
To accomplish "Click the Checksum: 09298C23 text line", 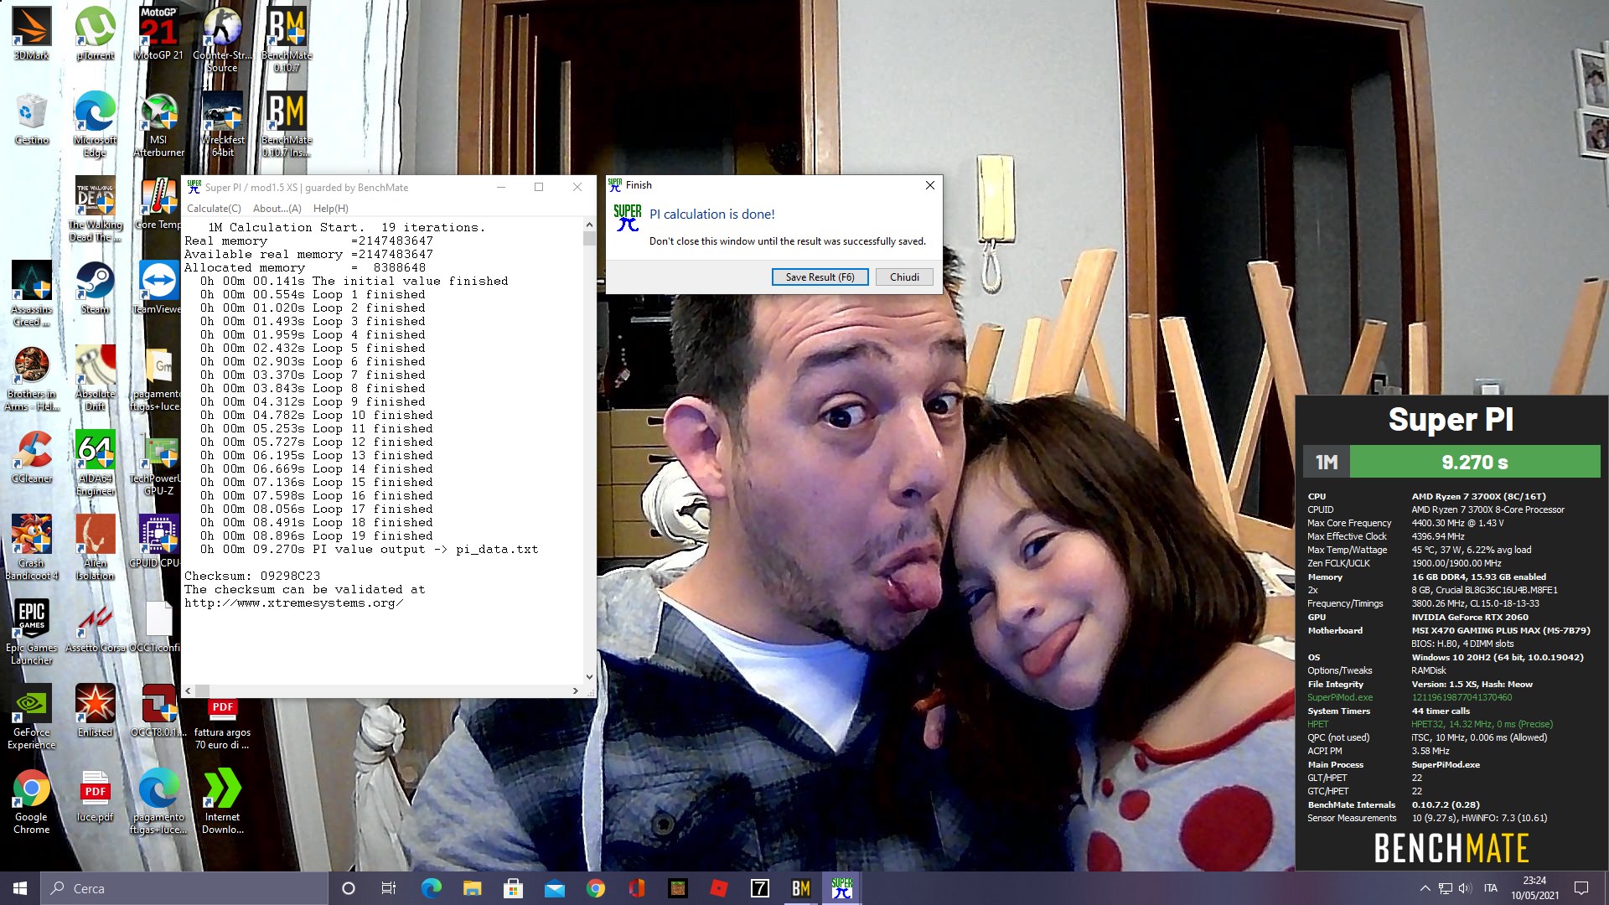I will point(252,577).
